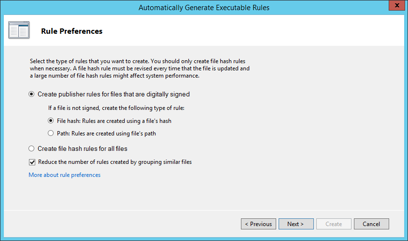Click the file hash rules description paragraph
Image resolution: width=408 pixels, height=241 pixels.
pyautogui.click(x=140, y=68)
